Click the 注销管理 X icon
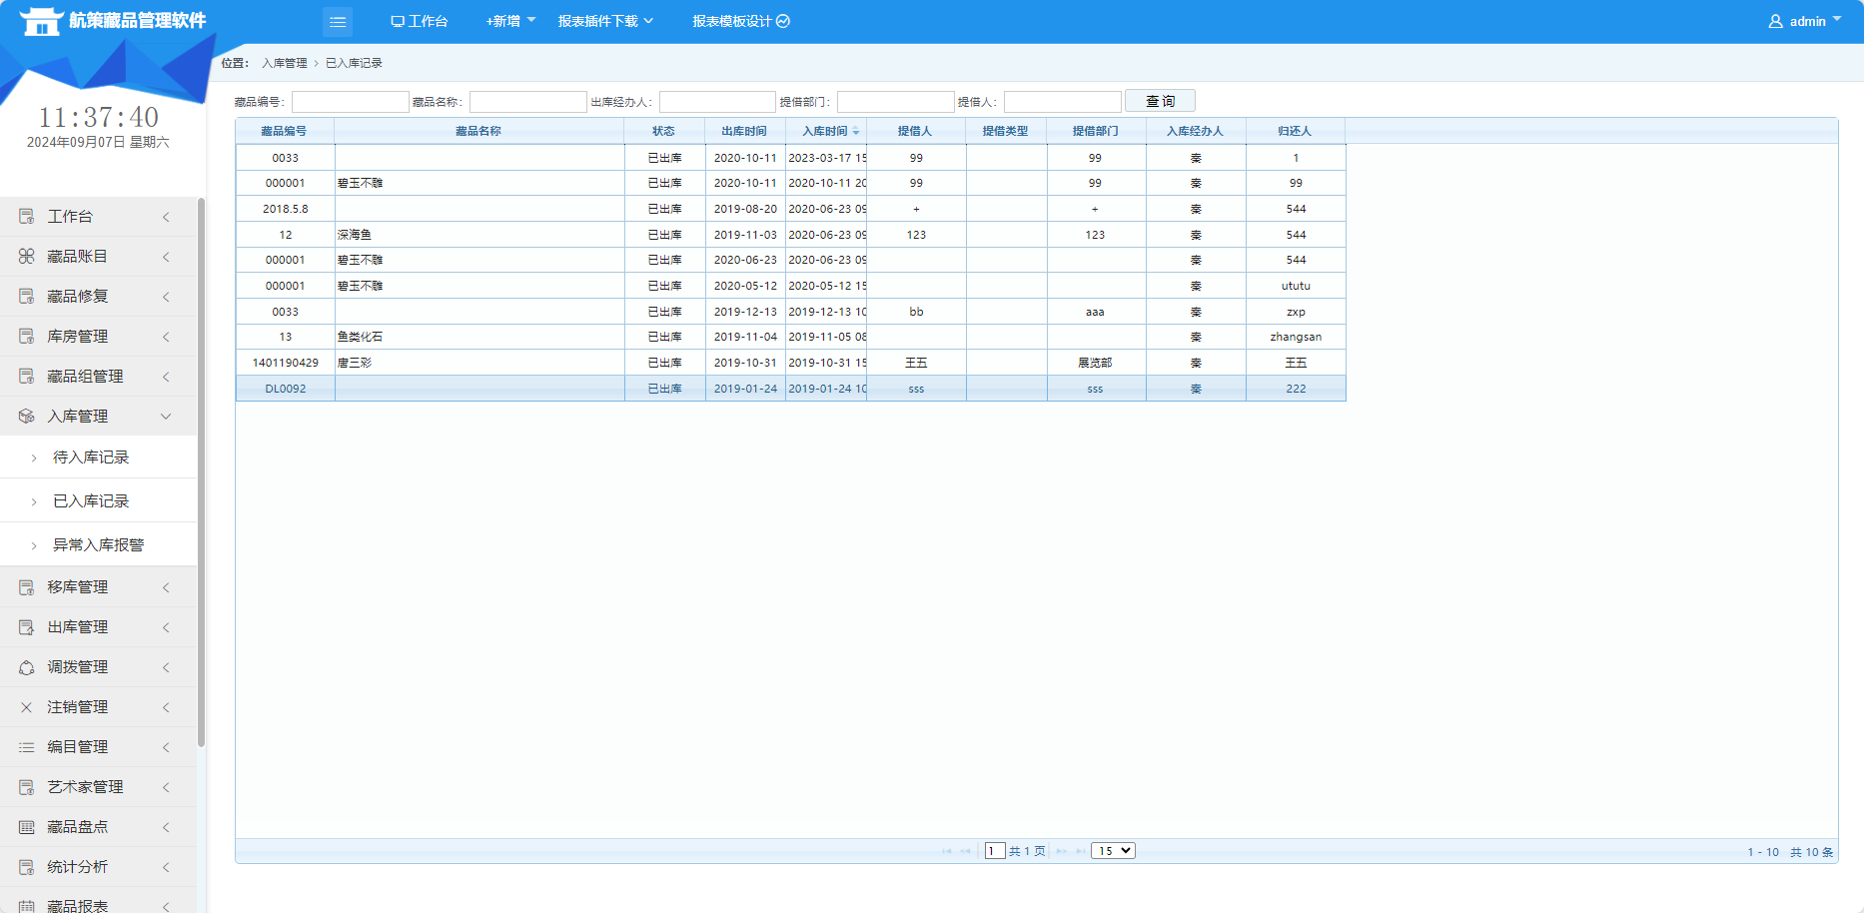Screen dimensions: 1864x913 click(x=27, y=707)
